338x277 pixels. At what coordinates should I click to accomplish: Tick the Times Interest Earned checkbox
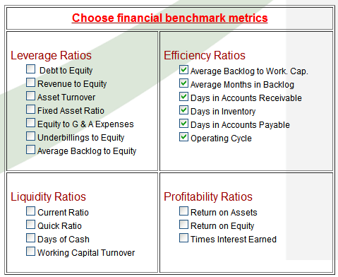[x=183, y=238]
